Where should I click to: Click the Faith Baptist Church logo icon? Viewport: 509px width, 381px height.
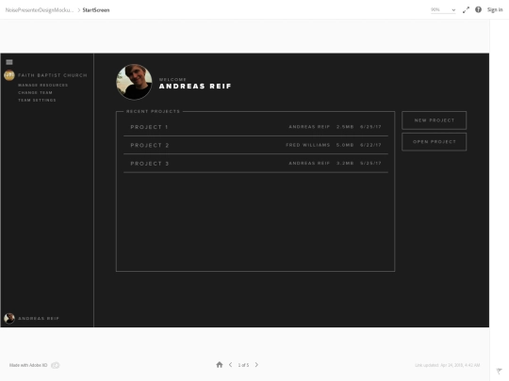click(9, 75)
